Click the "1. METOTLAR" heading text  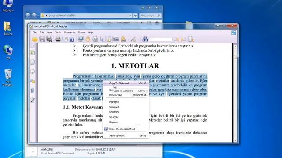(135, 66)
